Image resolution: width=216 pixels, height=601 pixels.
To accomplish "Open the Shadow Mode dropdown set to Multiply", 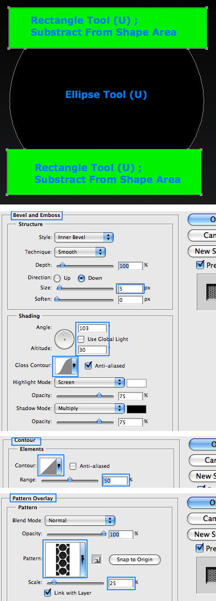I will [89, 408].
